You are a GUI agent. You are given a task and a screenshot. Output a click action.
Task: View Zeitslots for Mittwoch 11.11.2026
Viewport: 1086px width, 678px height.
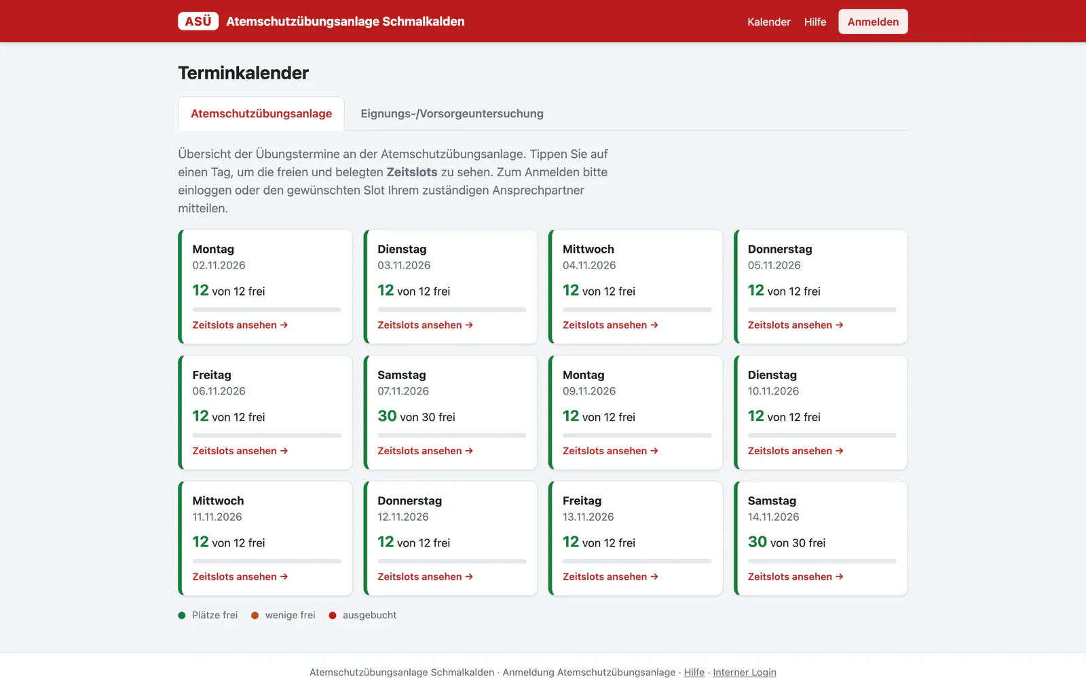(240, 577)
